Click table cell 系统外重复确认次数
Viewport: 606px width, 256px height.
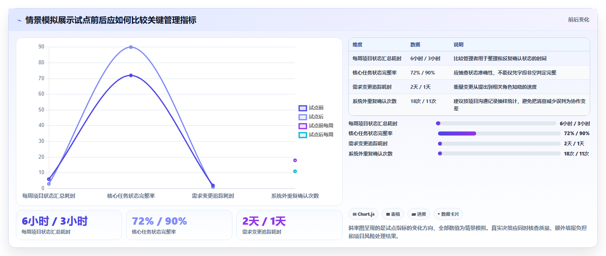(x=374, y=101)
